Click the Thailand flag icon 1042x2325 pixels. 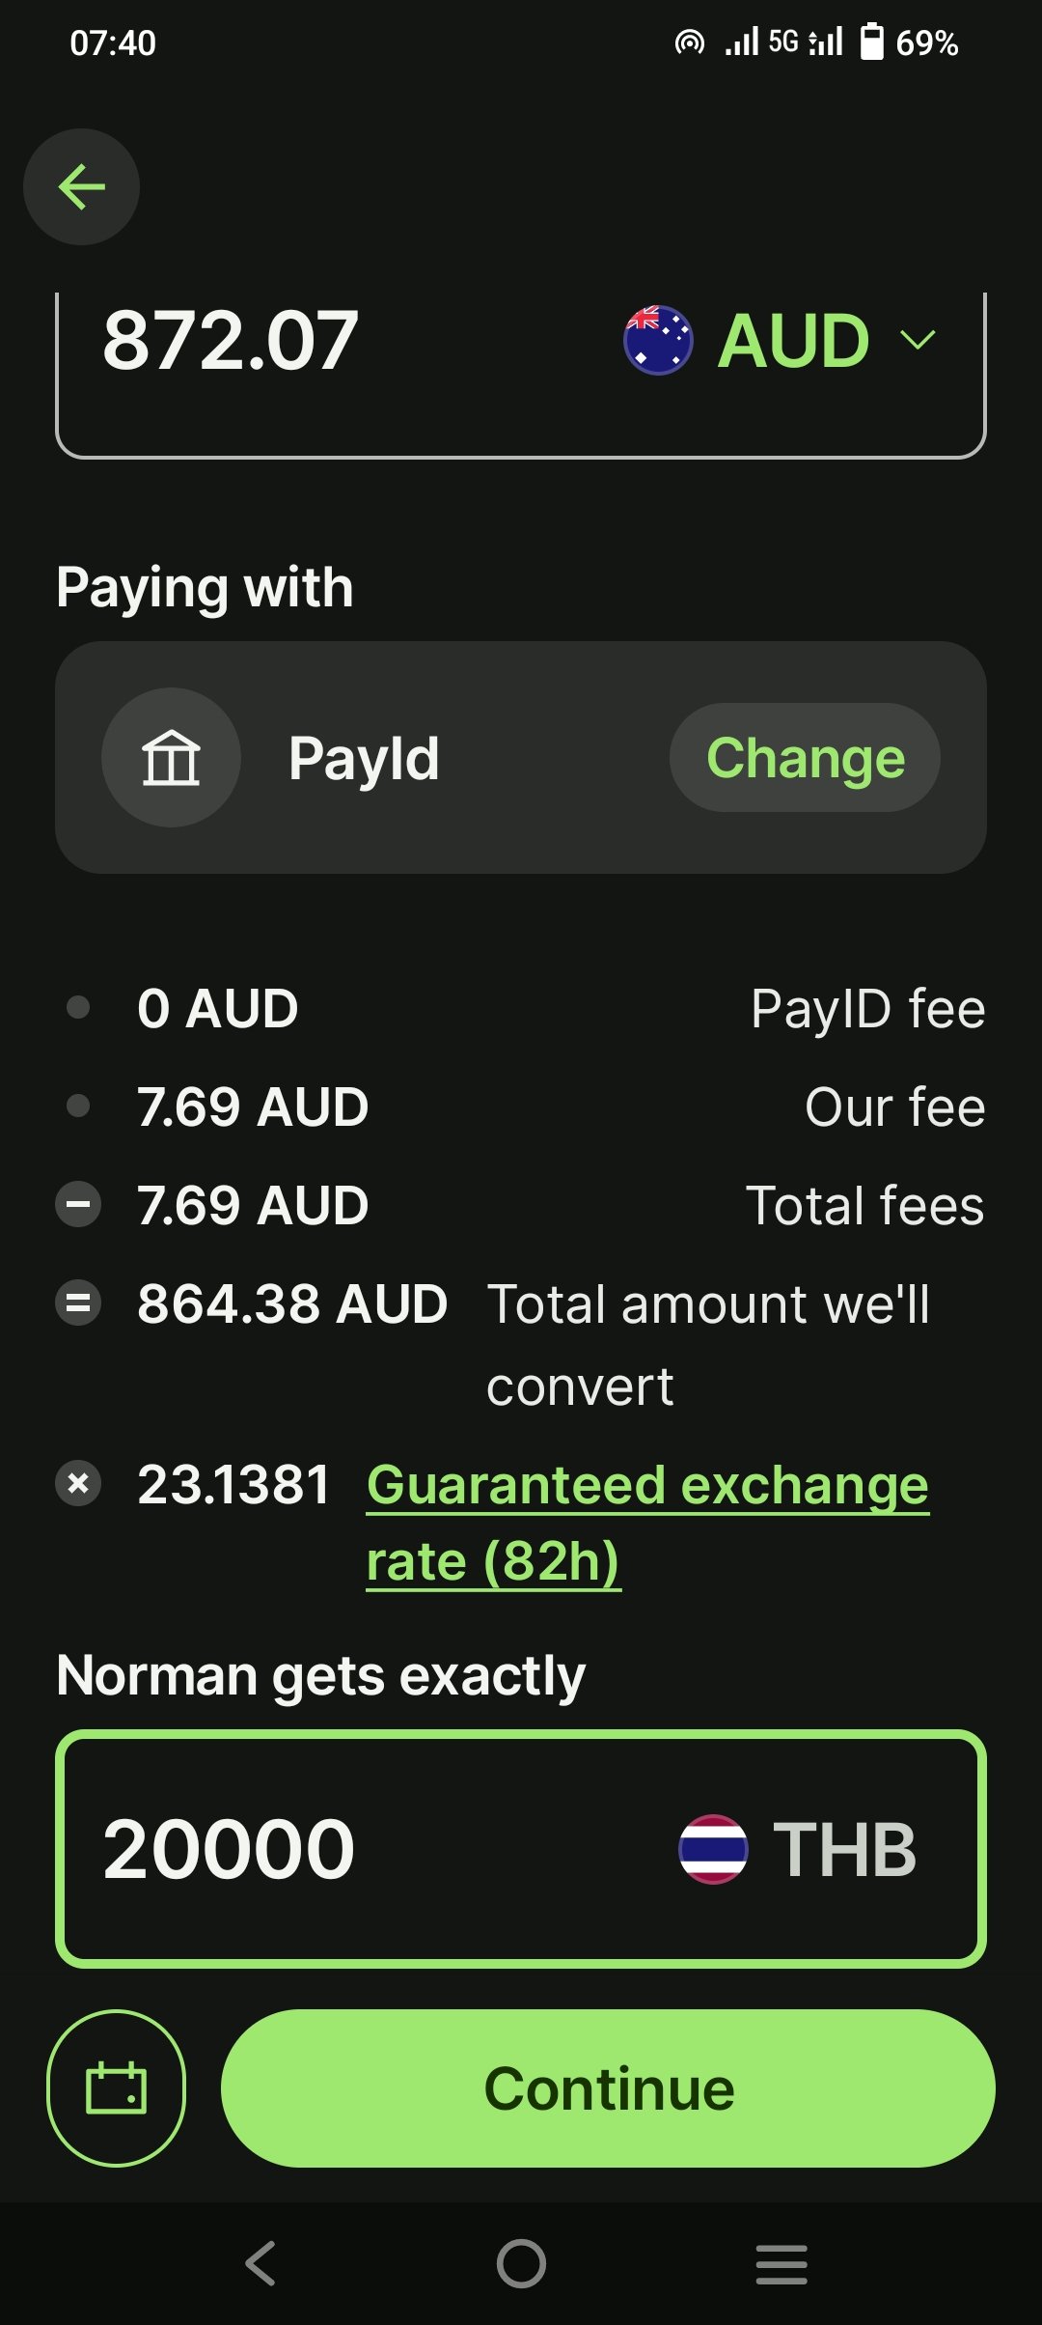click(x=713, y=1849)
